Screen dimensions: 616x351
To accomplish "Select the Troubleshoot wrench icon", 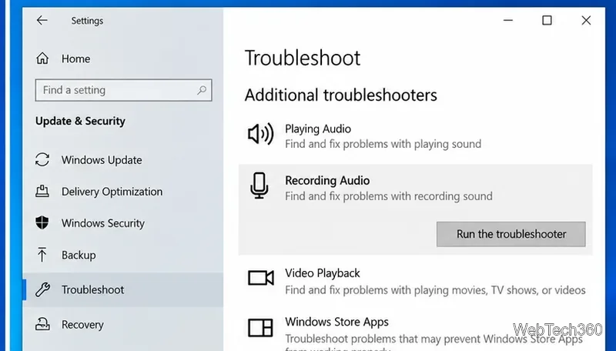I will click(x=42, y=289).
